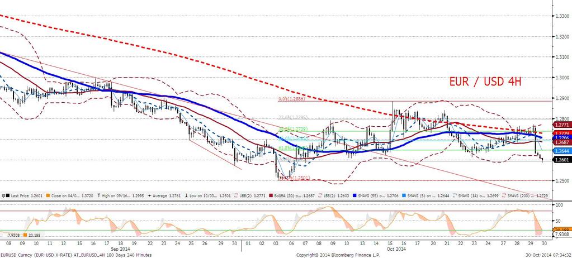The width and height of the screenshot is (572, 258).
Task: Click the 1.3300 price axis label
Action: click(561, 16)
